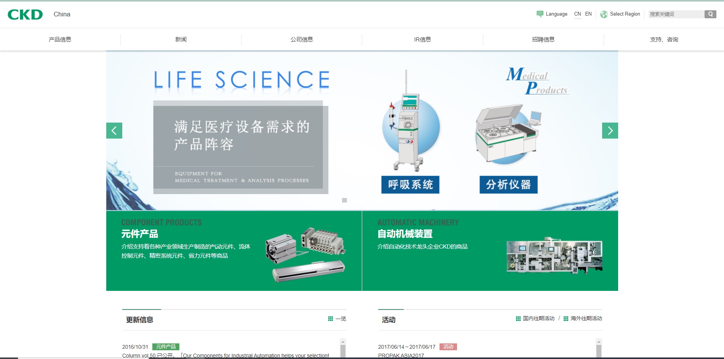Screen dimensions: 724x359
Task: Keep site language on CN
Action: 577,14
